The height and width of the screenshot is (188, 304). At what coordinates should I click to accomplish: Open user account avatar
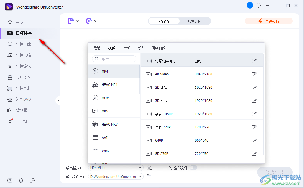click(x=250, y=6)
